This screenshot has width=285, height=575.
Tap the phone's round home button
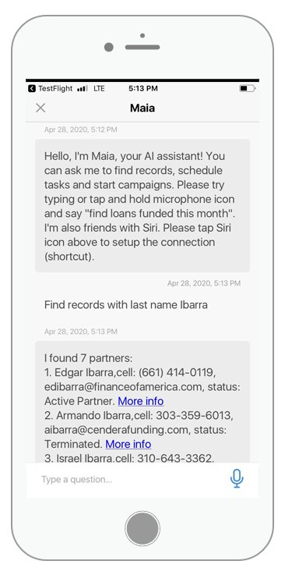(x=142, y=528)
